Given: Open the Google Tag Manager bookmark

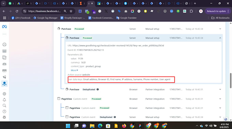Looking at the screenshot, I should (45, 18).
